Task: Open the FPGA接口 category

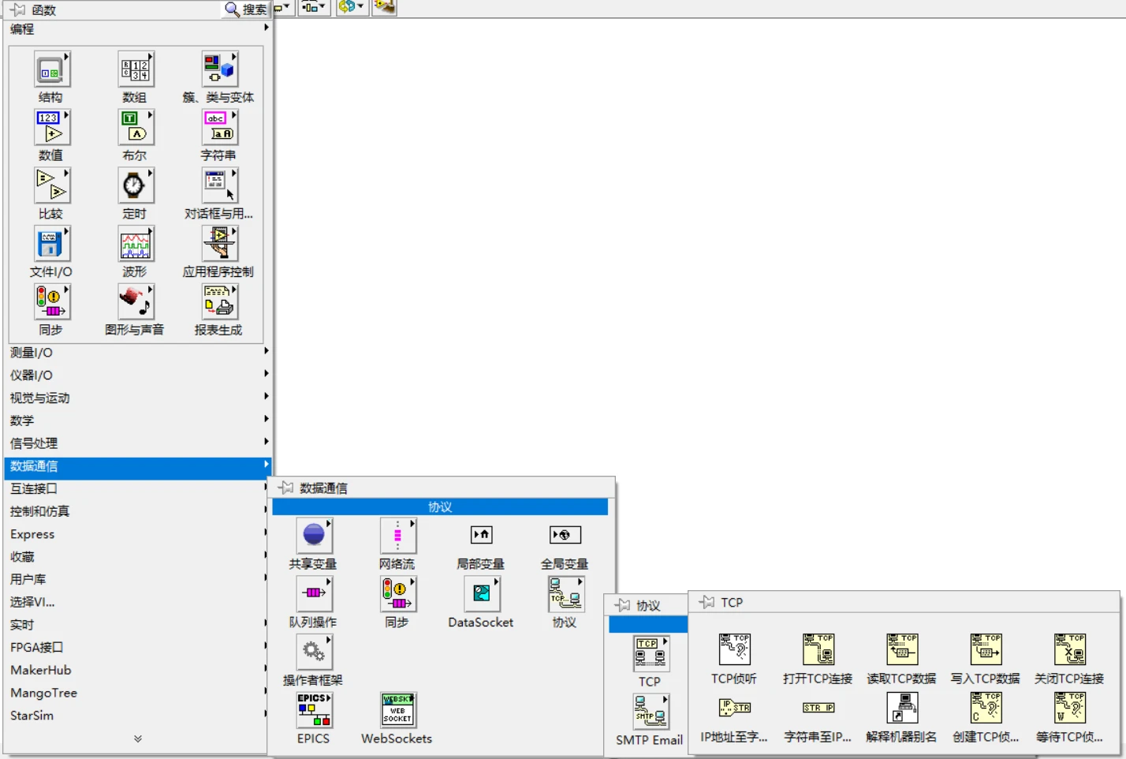Action: click(x=137, y=648)
